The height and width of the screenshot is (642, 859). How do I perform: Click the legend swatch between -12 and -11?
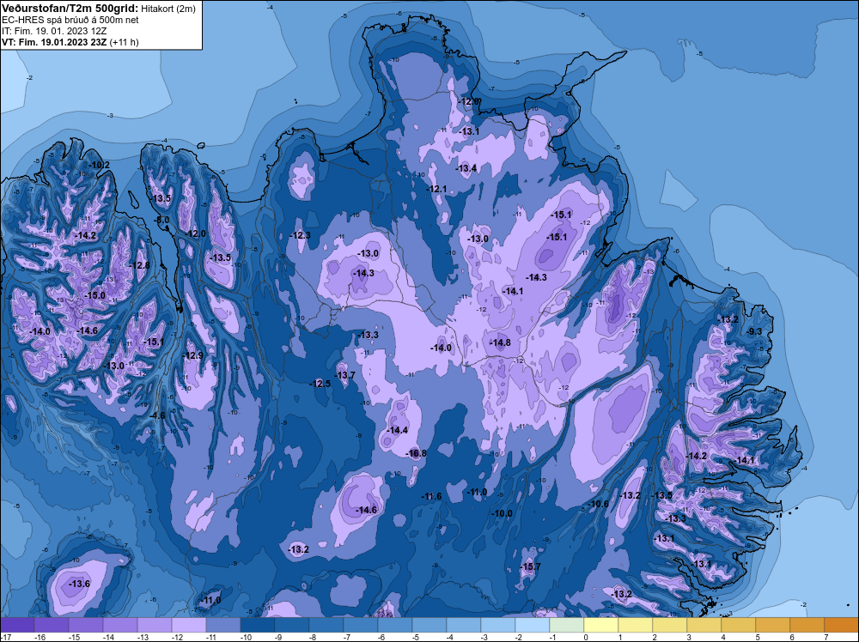pos(189,625)
